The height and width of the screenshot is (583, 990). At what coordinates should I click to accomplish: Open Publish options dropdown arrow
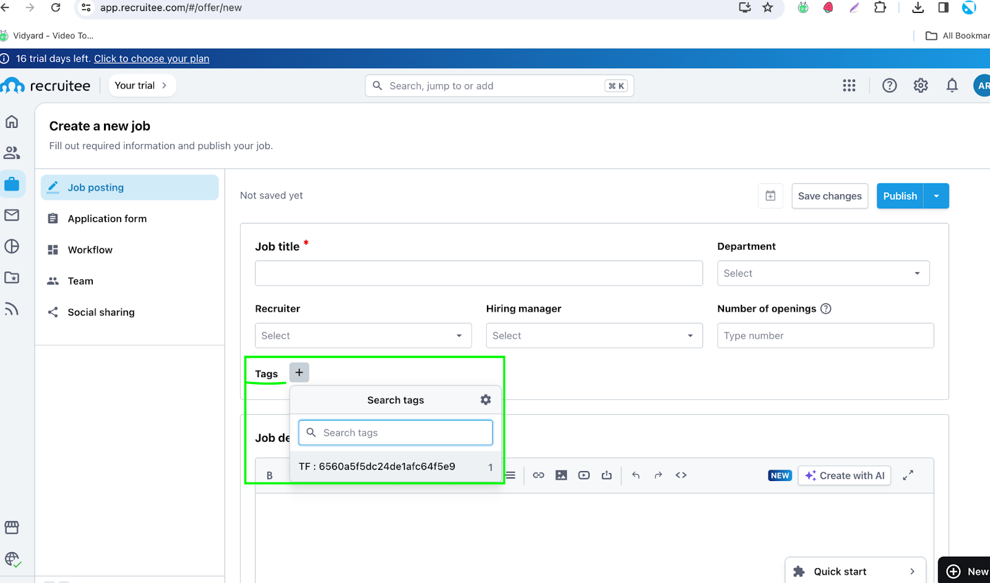click(x=936, y=196)
